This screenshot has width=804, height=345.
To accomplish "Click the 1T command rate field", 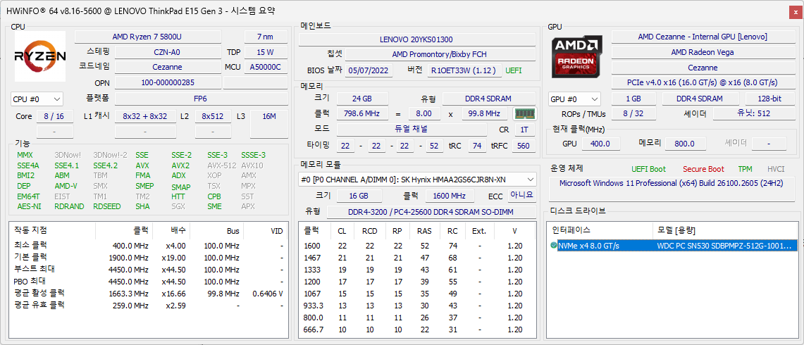I will click(524, 130).
